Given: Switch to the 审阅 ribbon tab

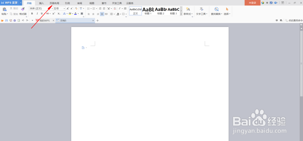Looking at the screenshot, I should point(80,3).
